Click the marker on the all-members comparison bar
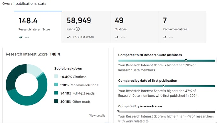This screenshot has height=123, width=217. coord(186,60)
